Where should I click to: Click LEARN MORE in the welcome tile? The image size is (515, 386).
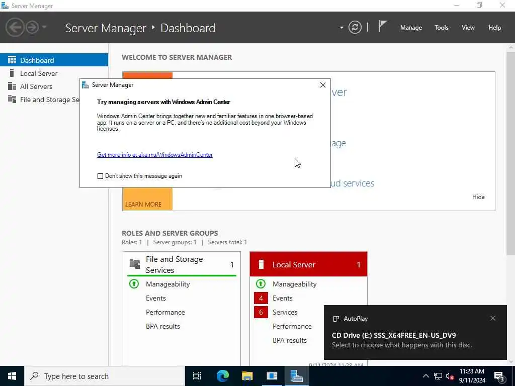click(x=143, y=204)
